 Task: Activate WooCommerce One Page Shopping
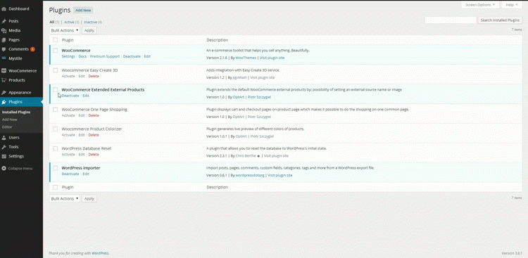pyautogui.click(x=68, y=115)
